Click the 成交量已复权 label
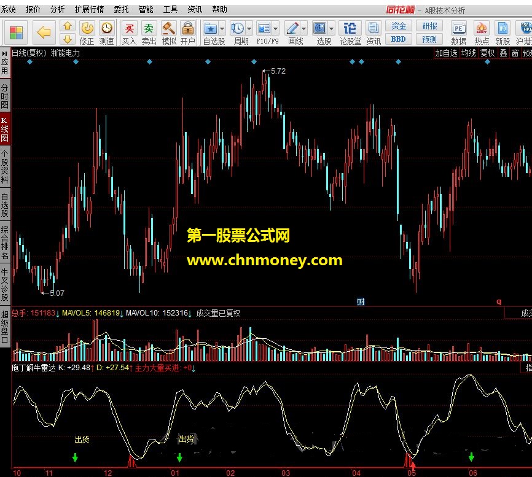Image resolution: width=532 pixels, height=477 pixels. click(218, 313)
